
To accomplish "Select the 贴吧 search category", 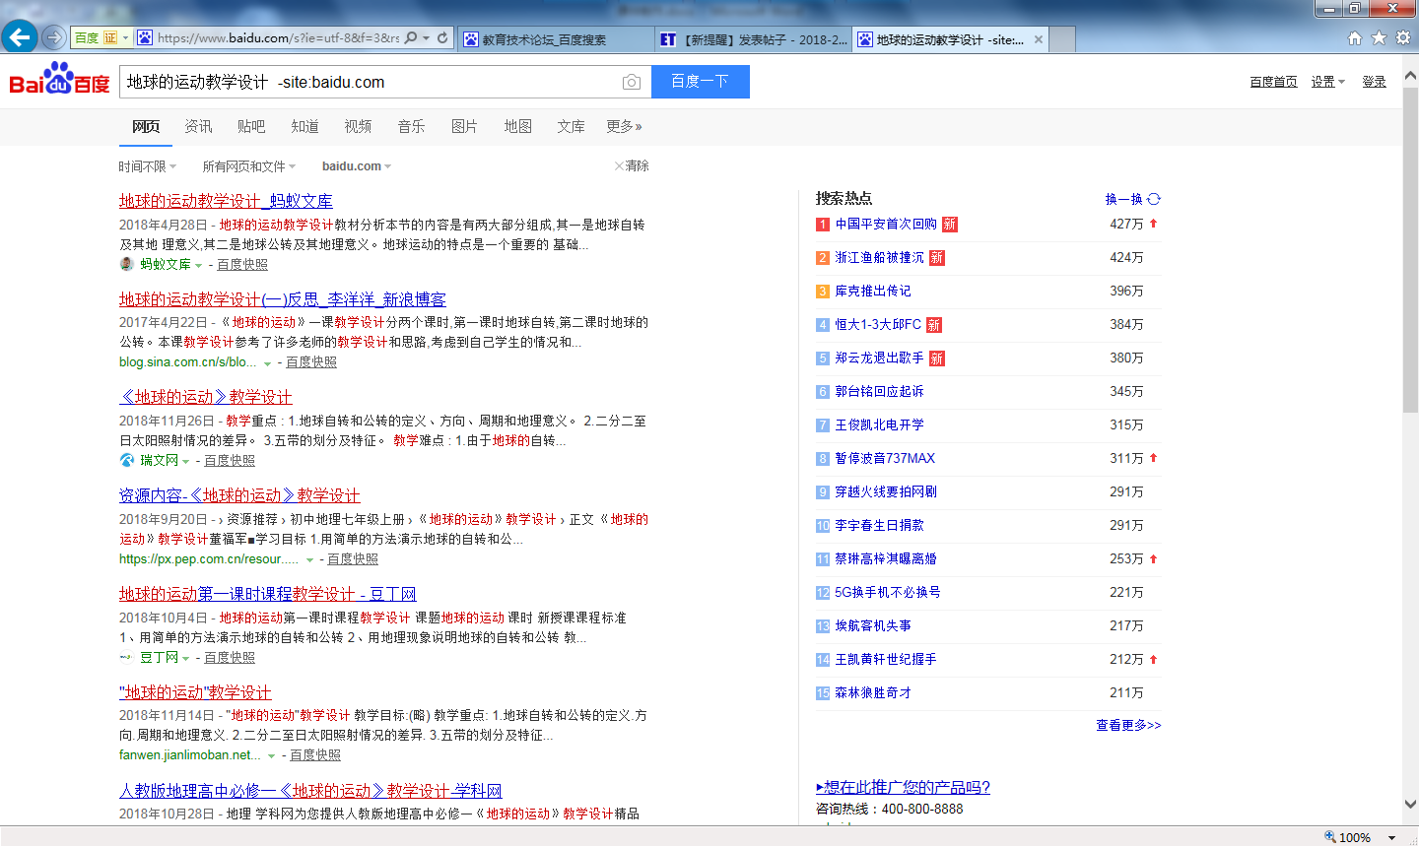I will tap(251, 126).
